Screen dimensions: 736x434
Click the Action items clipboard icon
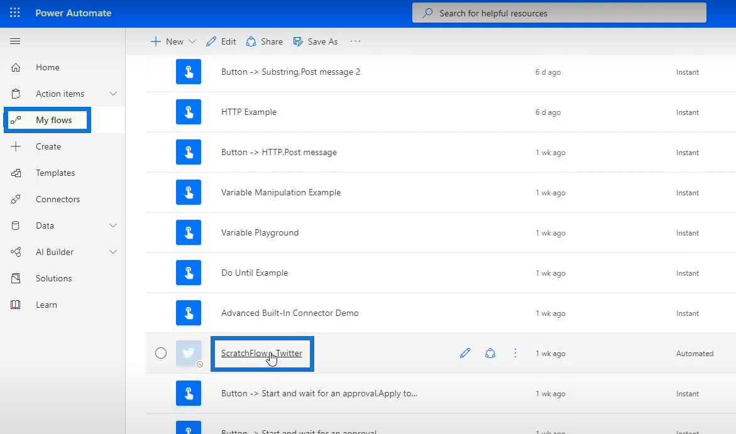(x=16, y=94)
